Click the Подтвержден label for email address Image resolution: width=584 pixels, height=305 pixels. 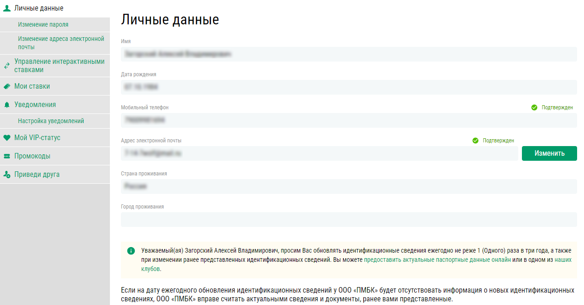(498, 141)
